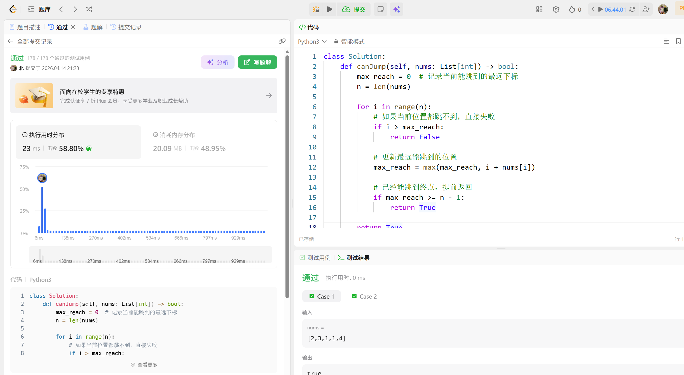Screen dimensions: 684x375
Task: Click the green 写题解 button
Action: (257, 62)
